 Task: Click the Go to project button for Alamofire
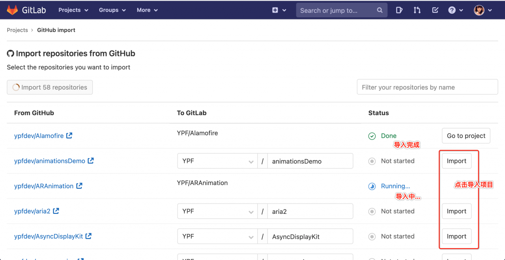point(466,135)
